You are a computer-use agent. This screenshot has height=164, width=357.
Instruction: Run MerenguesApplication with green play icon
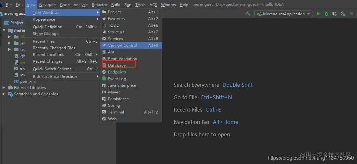click(318, 14)
